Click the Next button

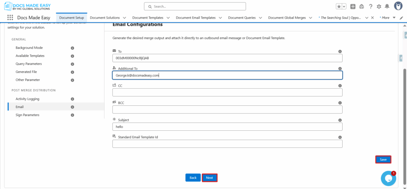coord(209,178)
